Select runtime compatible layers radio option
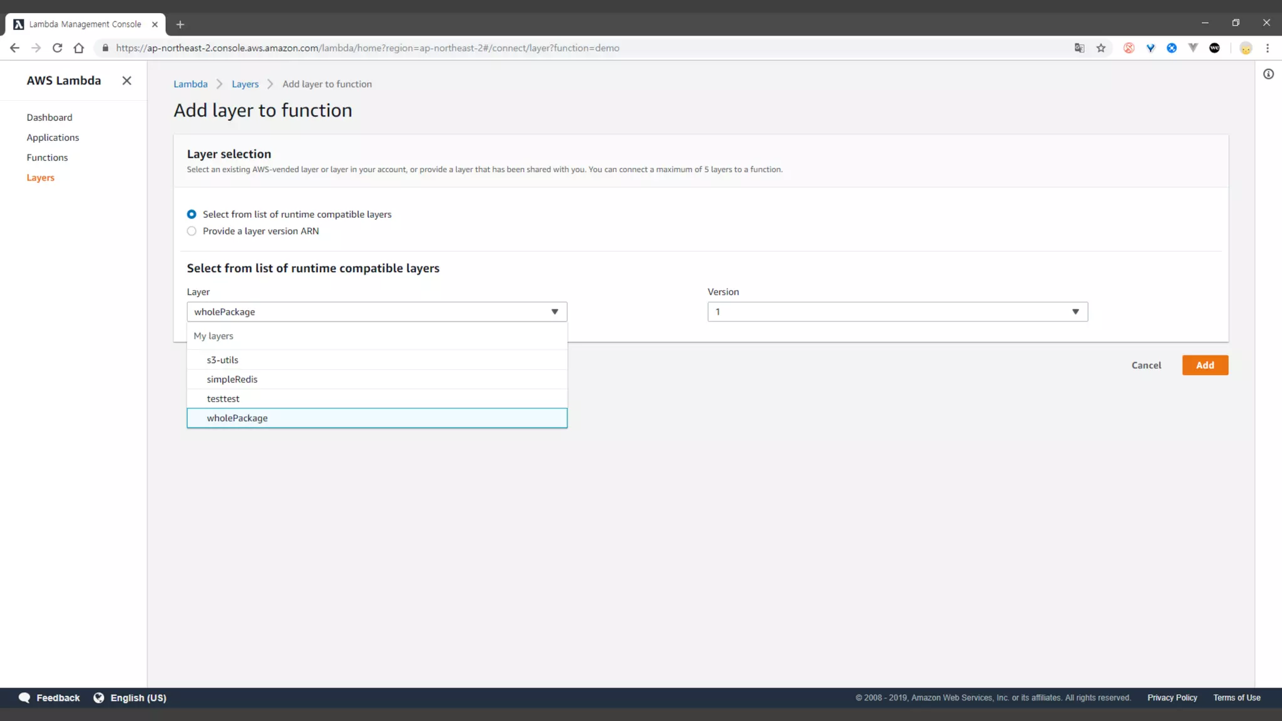This screenshot has width=1282, height=721. (192, 215)
